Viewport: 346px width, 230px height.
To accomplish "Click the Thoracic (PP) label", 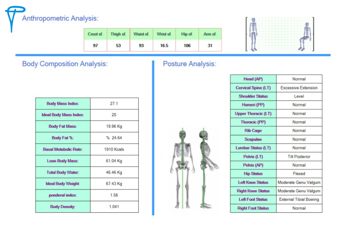I will pyautogui.click(x=253, y=122).
